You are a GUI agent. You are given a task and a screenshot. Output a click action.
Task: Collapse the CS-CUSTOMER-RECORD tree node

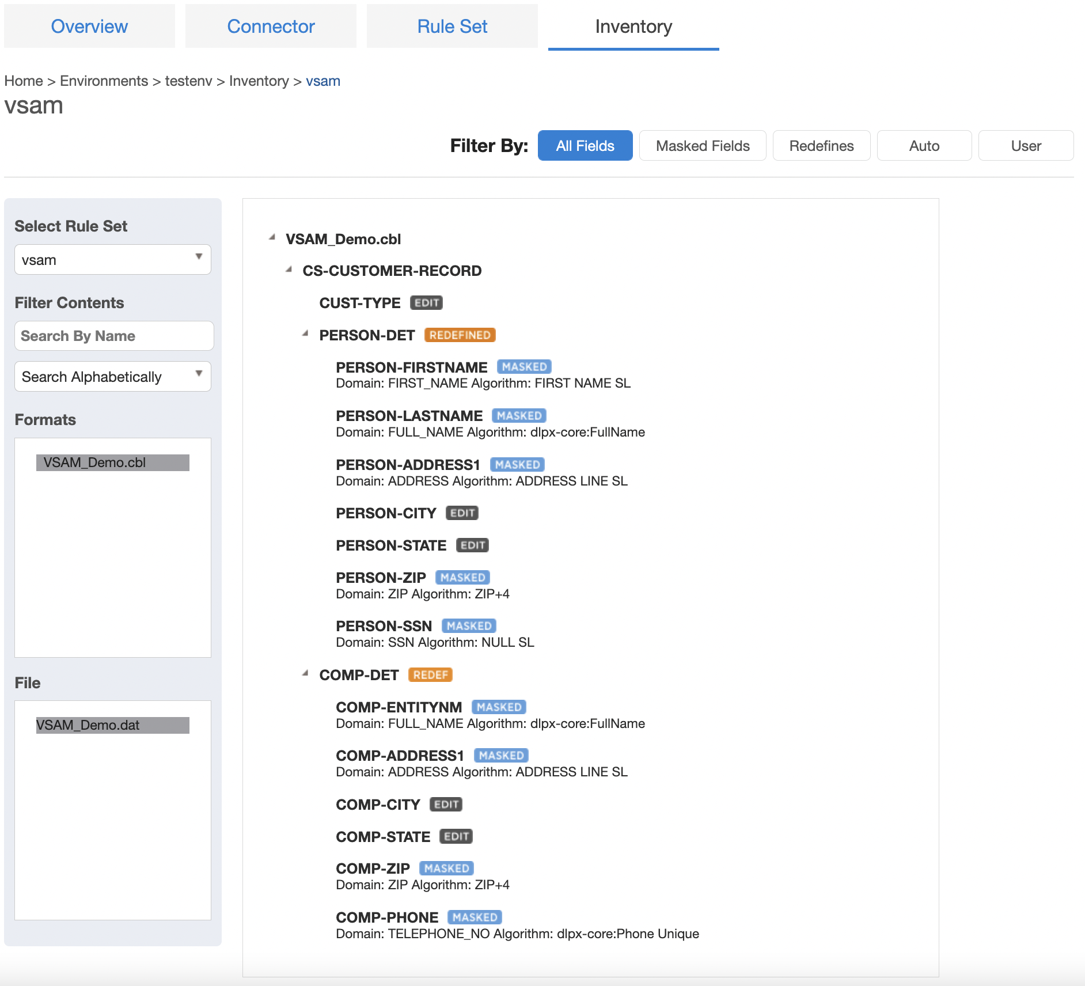[x=289, y=270]
